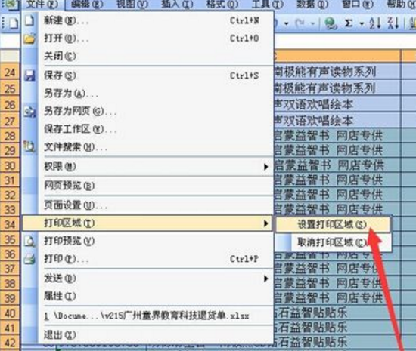Click the cell in row 40 with 石益智贴贴乐
This screenshot has height=351, width=416.
(x=337, y=313)
